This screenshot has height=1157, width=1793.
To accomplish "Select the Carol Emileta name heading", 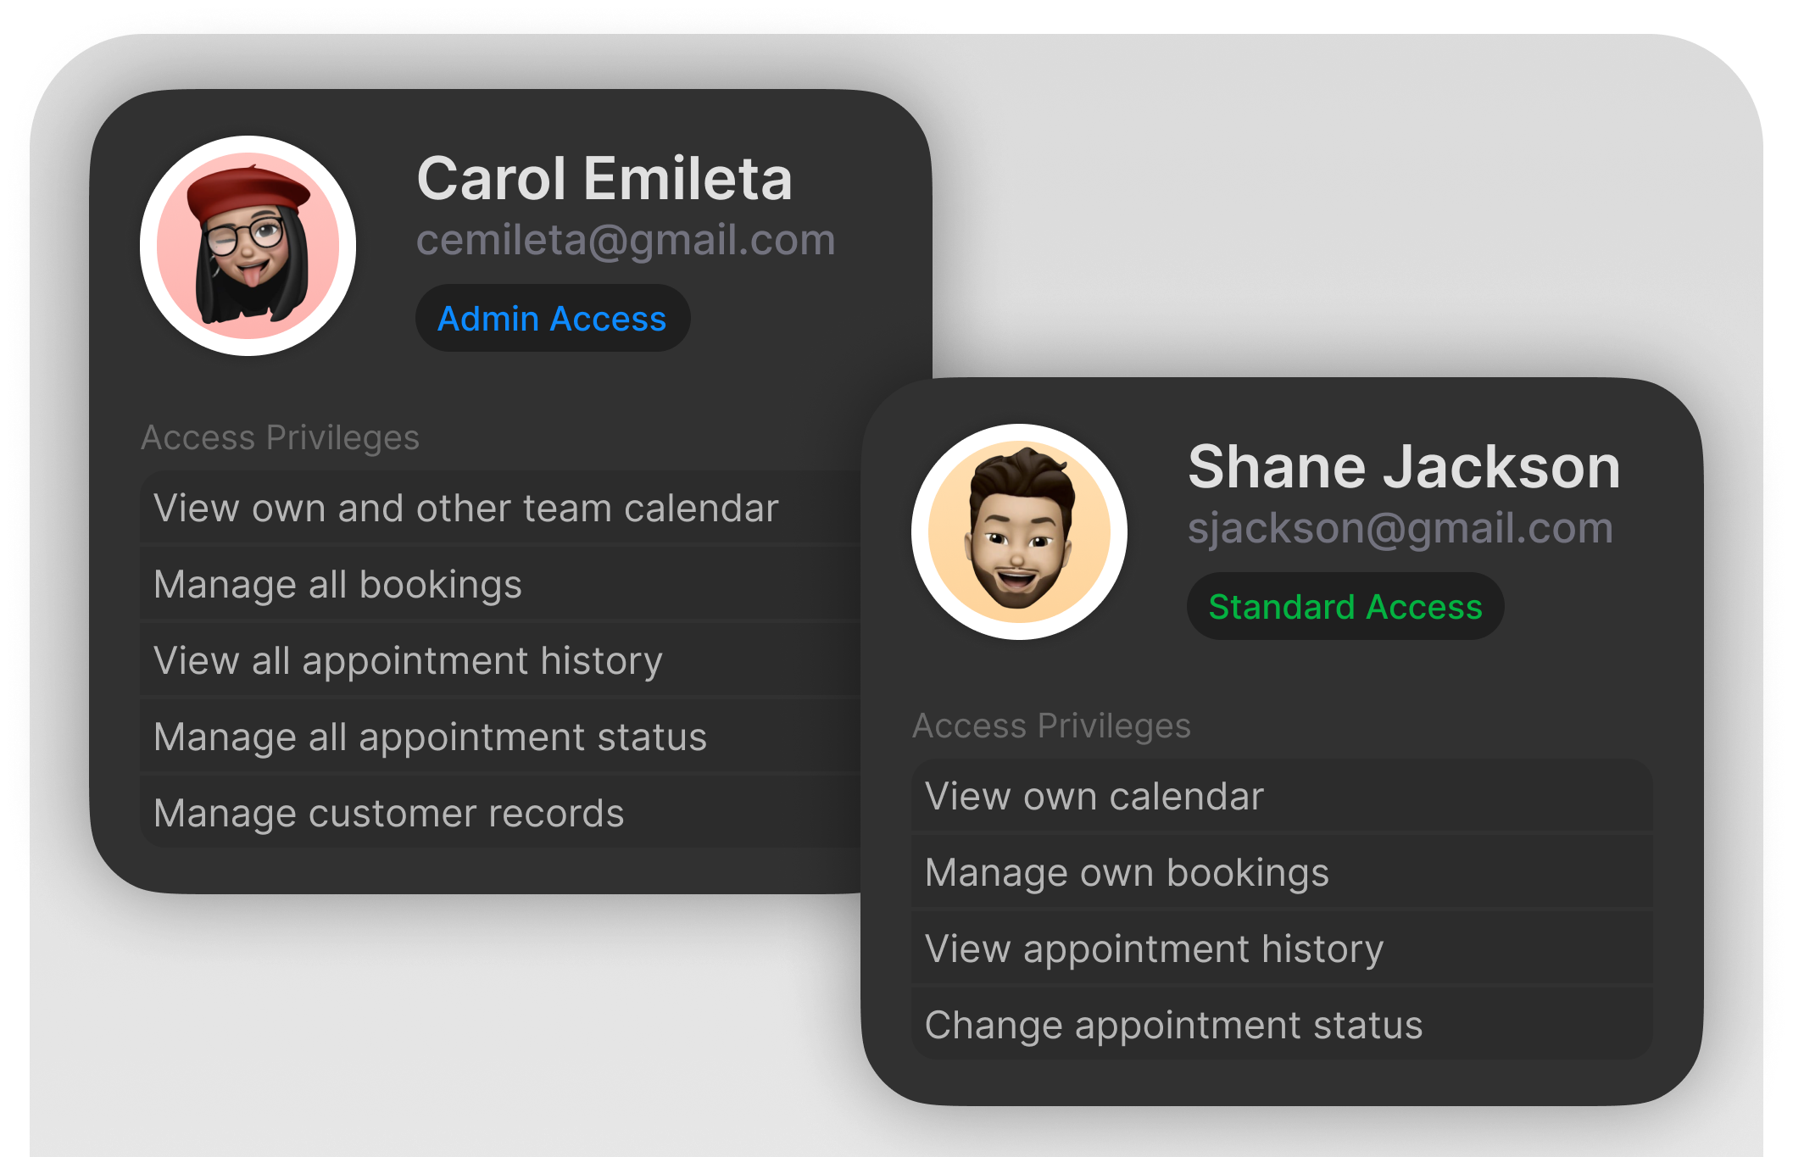I will pyautogui.click(x=604, y=178).
